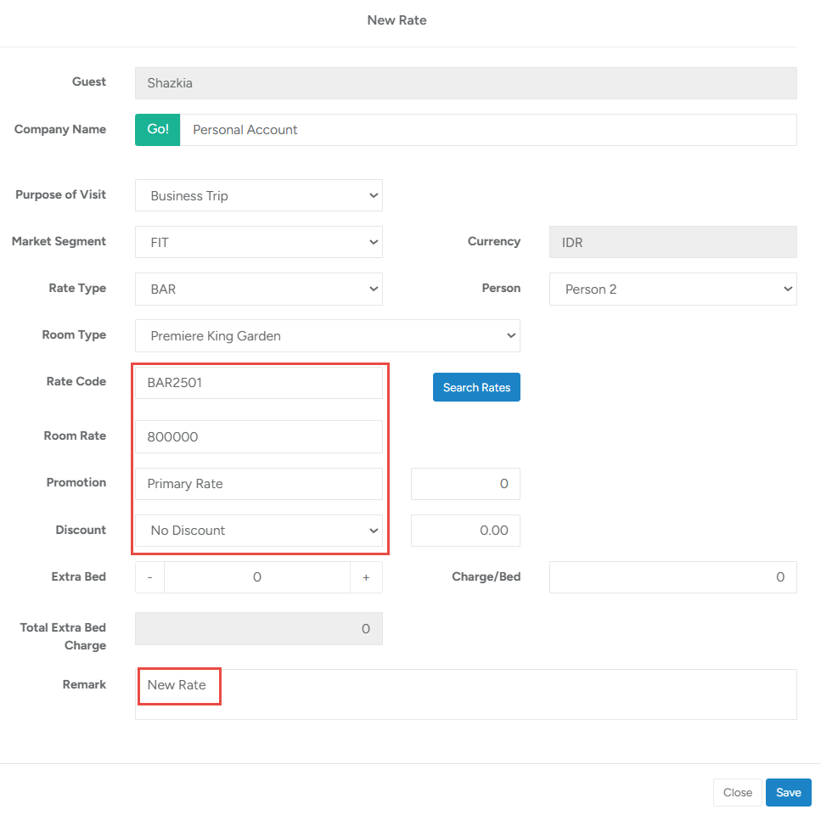Open the Purpose of Visit dropdown
Screen dimensions: 821x815
click(259, 195)
